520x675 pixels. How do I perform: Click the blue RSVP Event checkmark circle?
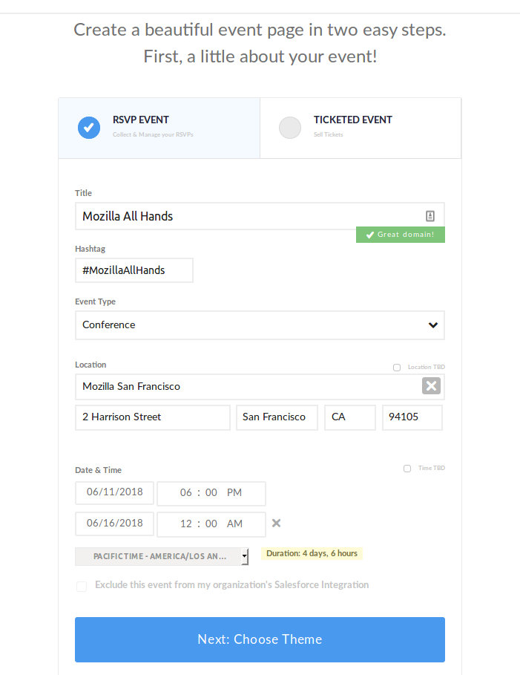(89, 128)
